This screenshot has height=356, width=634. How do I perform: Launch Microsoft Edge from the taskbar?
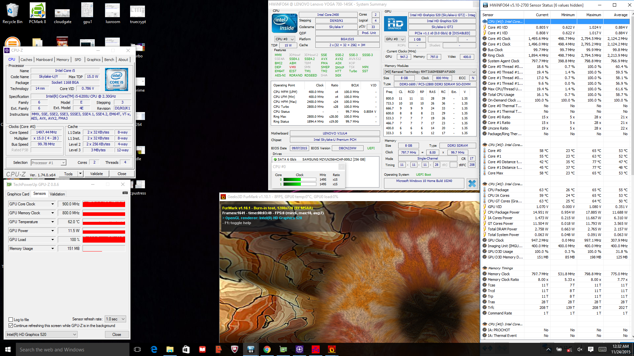pyautogui.click(x=154, y=349)
